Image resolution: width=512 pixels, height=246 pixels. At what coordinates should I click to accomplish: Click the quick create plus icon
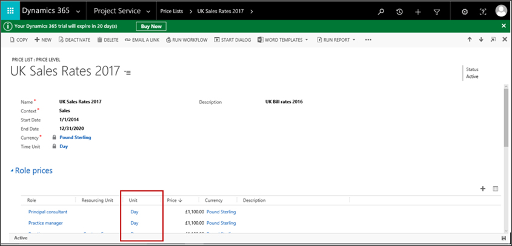click(418, 11)
